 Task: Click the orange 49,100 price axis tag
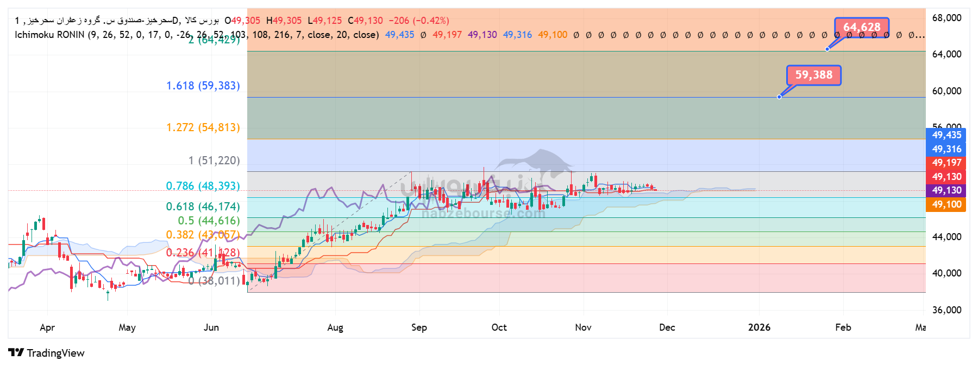pos(946,204)
